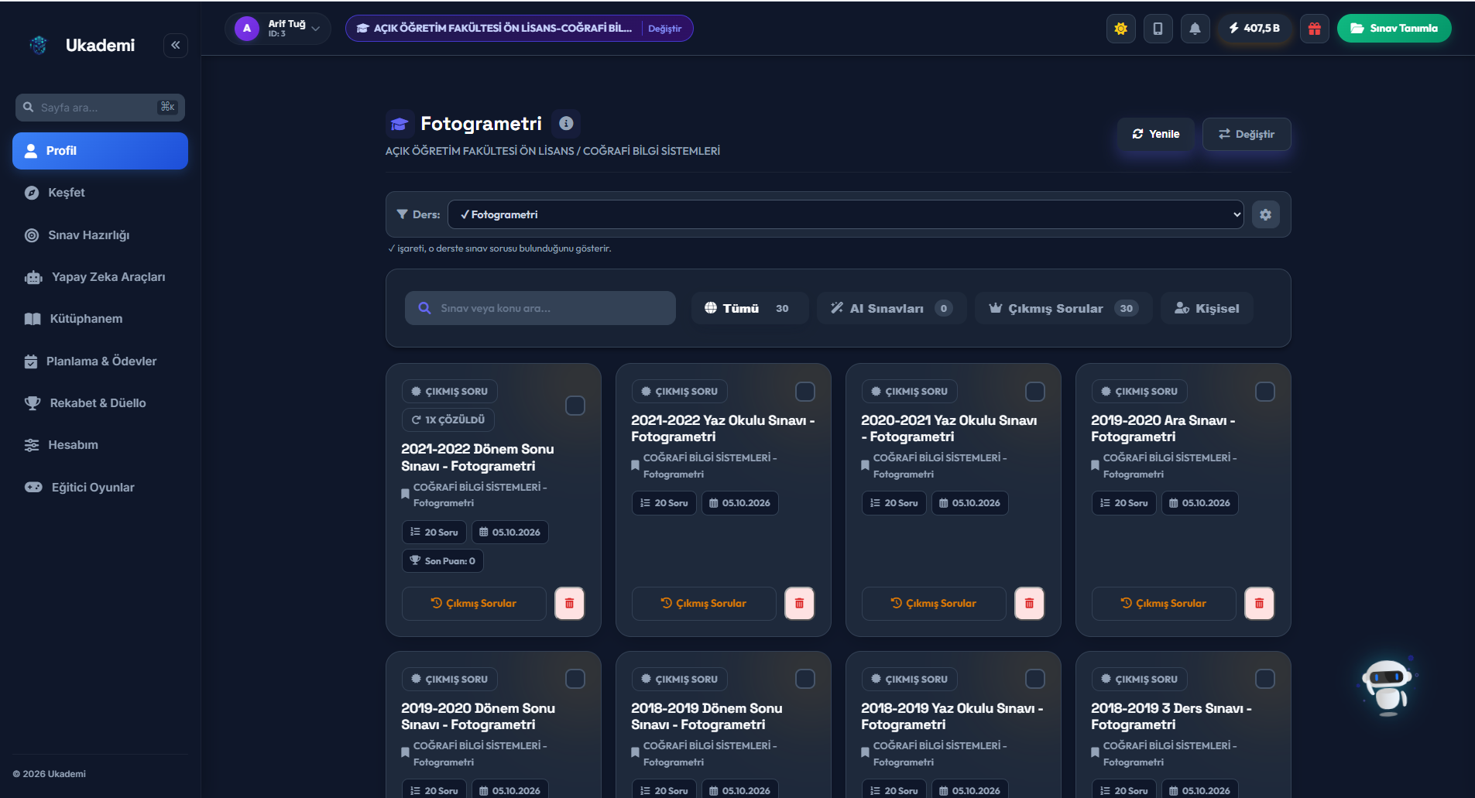This screenshot has width=1475, height=798.
Task: Open Keşfet in the sidebar
Action: tap(100, 193)
